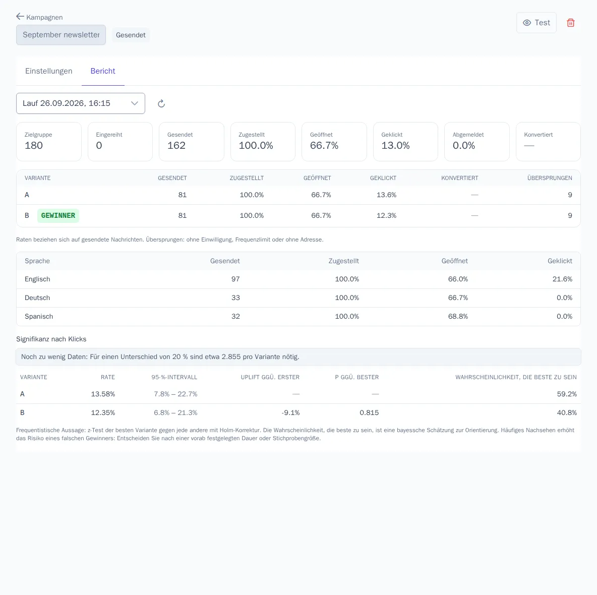This screenshot has width=597, height=595.
Task: Click the 21.6% clicked value for Englisch
Action: coord(562,279)
